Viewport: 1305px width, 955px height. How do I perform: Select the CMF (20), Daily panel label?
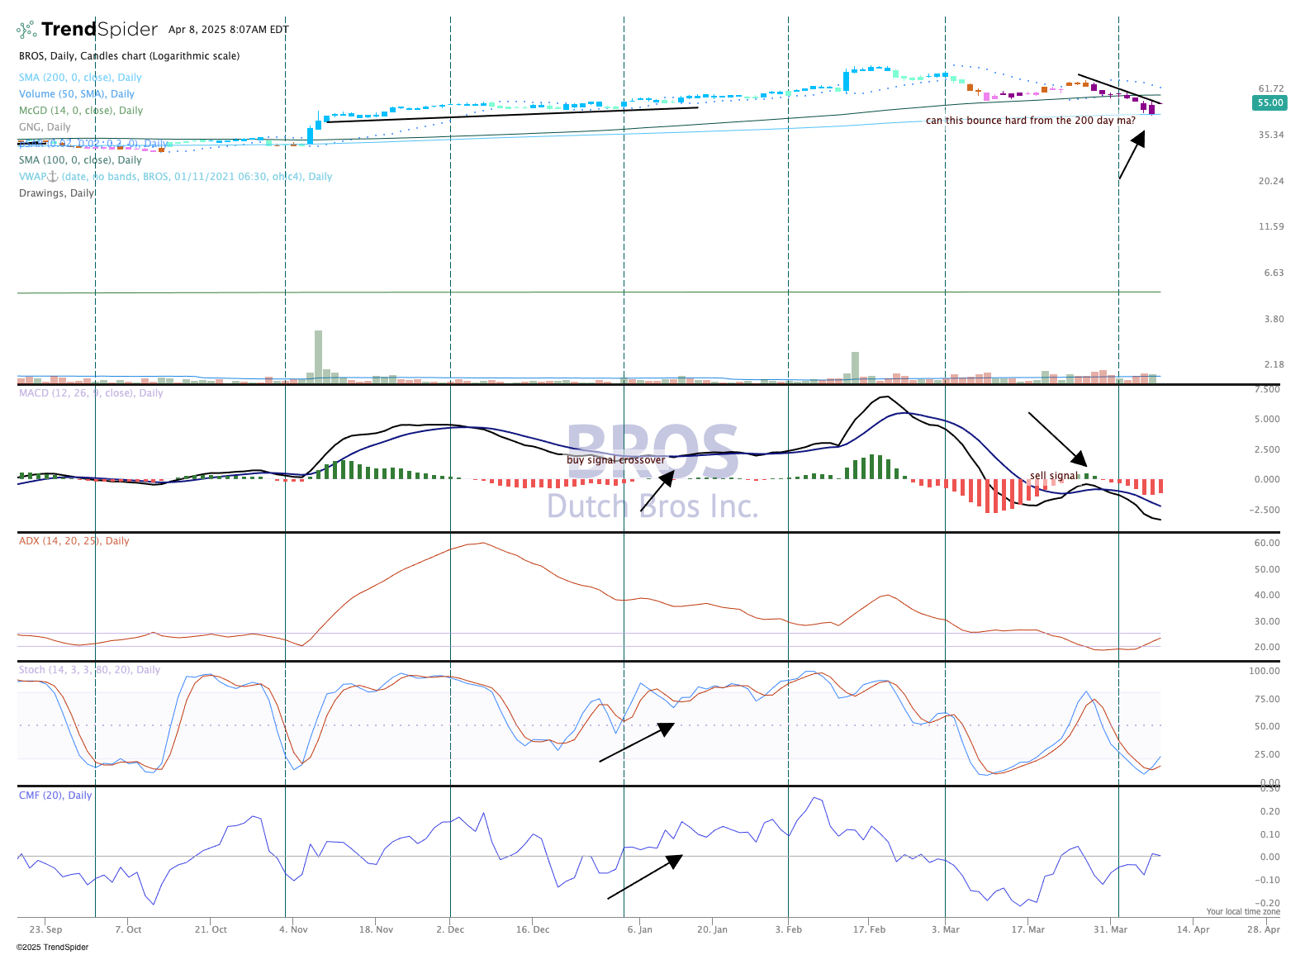[55, 796]
